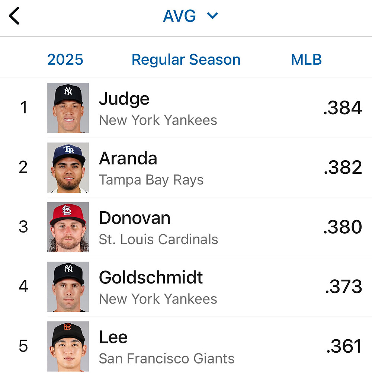Screen dimensions: 372x375
Task: Open Aranda player name link
Action: 128,159
